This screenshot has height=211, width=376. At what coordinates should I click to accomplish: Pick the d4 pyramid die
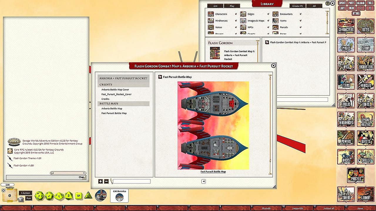pos(88,195)
